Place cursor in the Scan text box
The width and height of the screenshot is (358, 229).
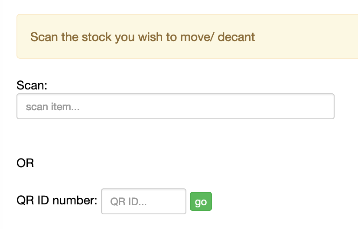tap(175, 106)
